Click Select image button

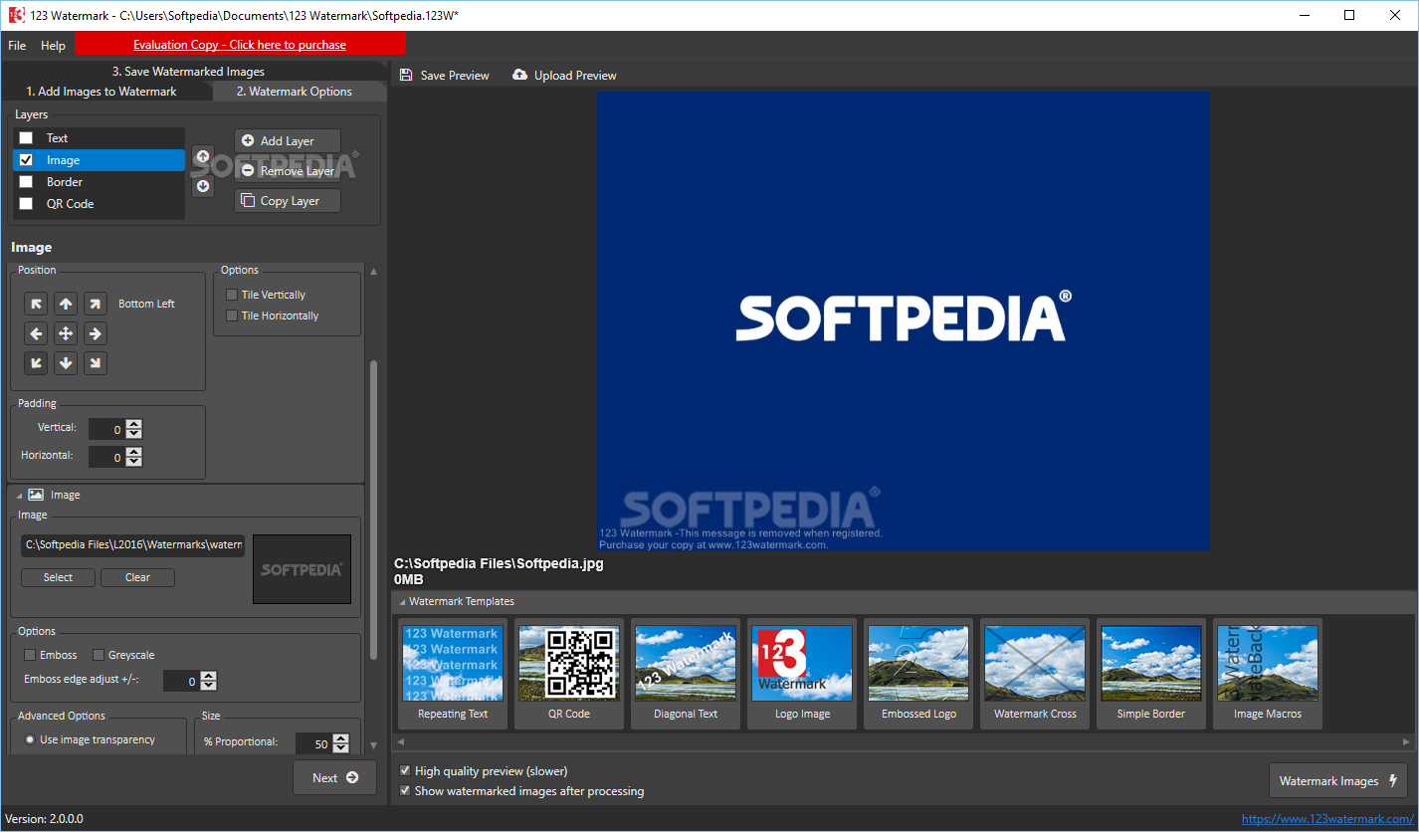58,577
